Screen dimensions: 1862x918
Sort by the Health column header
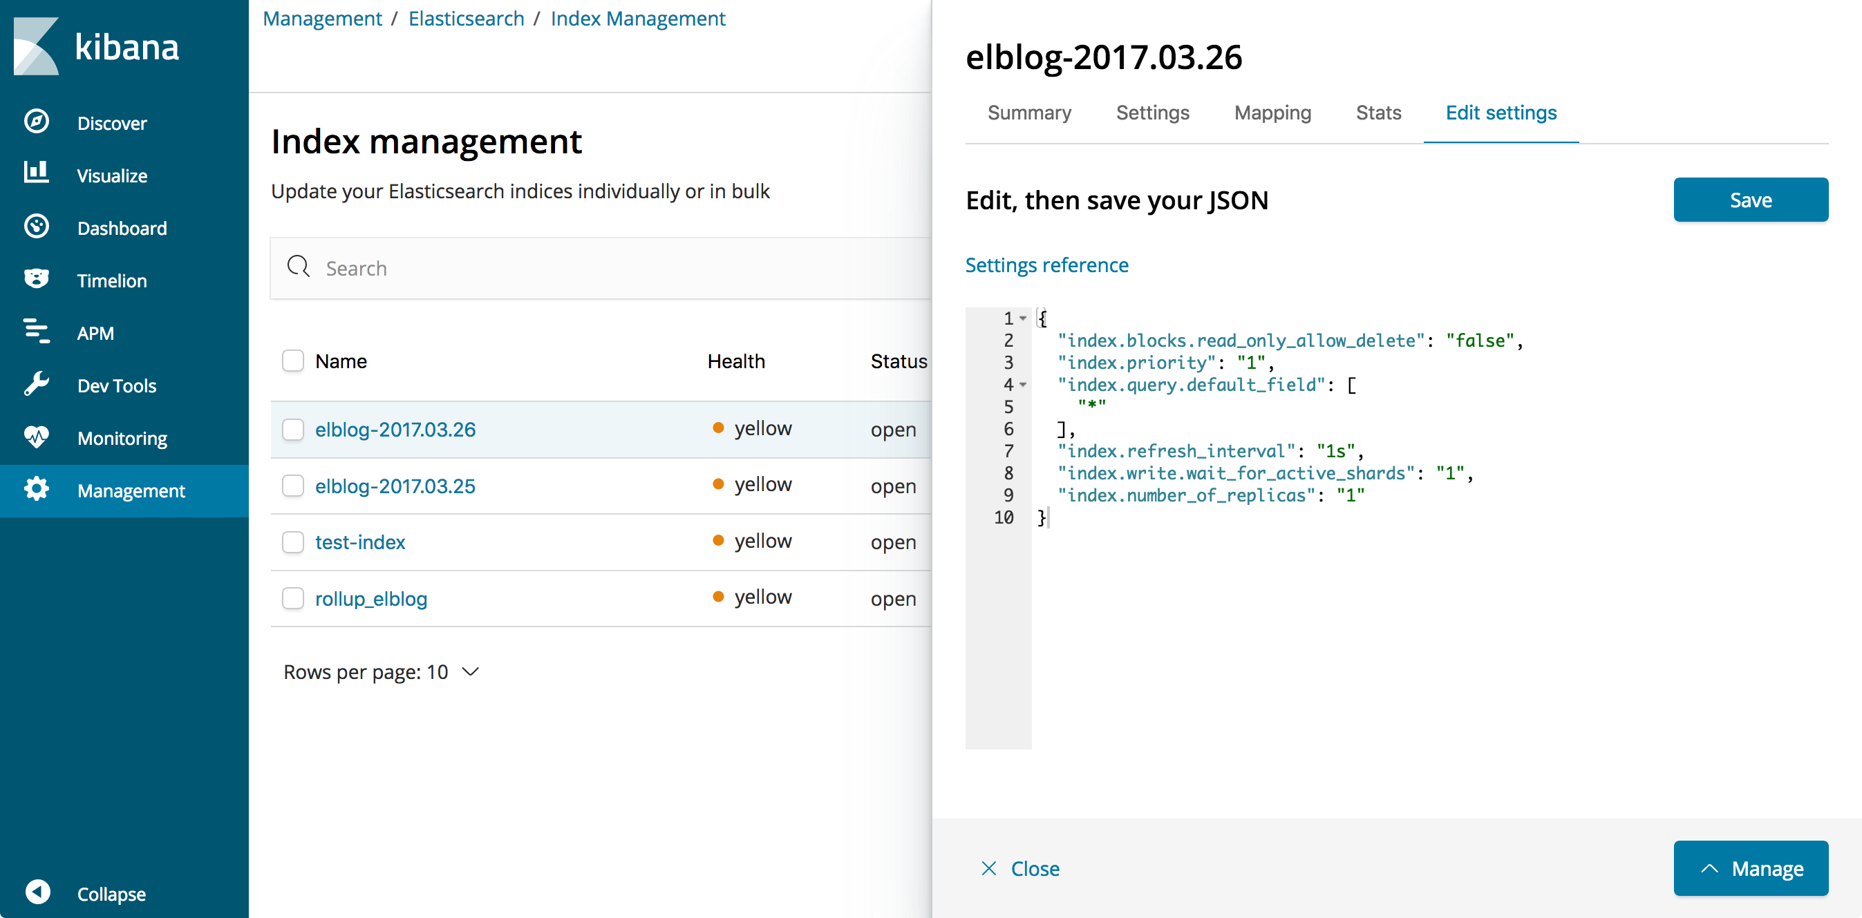736,361
